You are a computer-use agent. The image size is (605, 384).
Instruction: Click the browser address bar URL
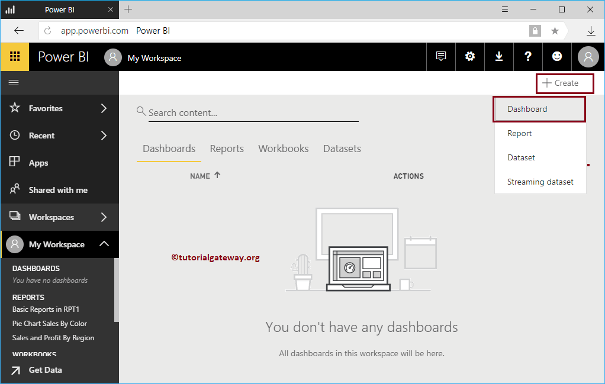click(x=95, y=31)
